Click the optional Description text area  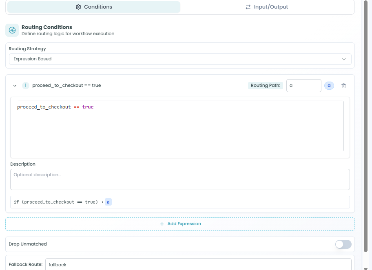(x=180, y=179)
